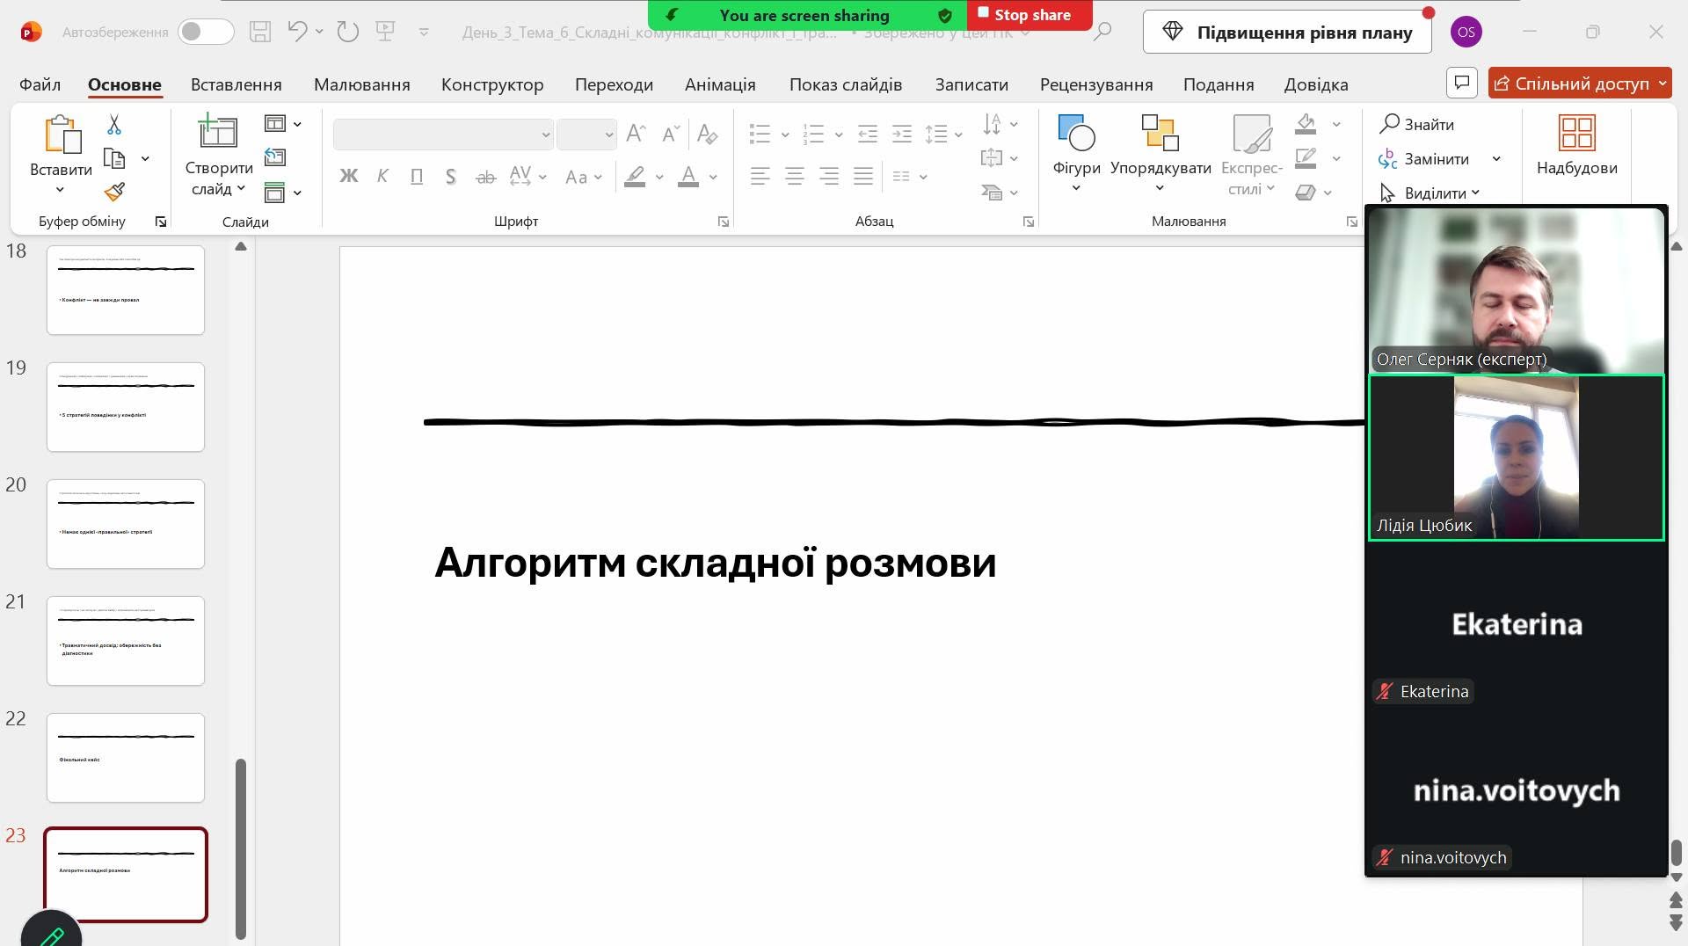
Task: Click the Comments speech bubble icon
Action: click(x=1462, y=83)
